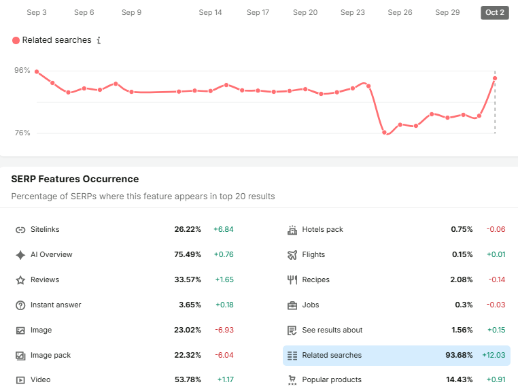Click the SERP Features Occurrence heading

(75, 179)
